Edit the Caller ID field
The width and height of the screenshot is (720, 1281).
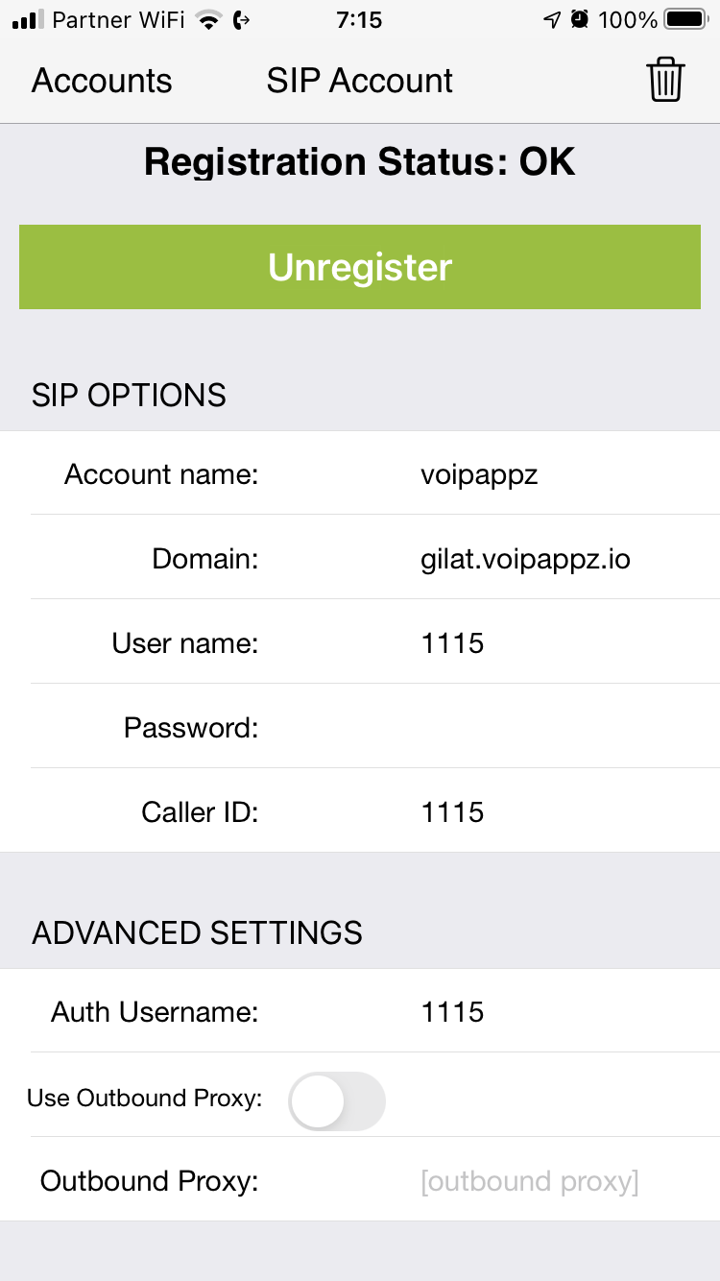coord(561,812)
